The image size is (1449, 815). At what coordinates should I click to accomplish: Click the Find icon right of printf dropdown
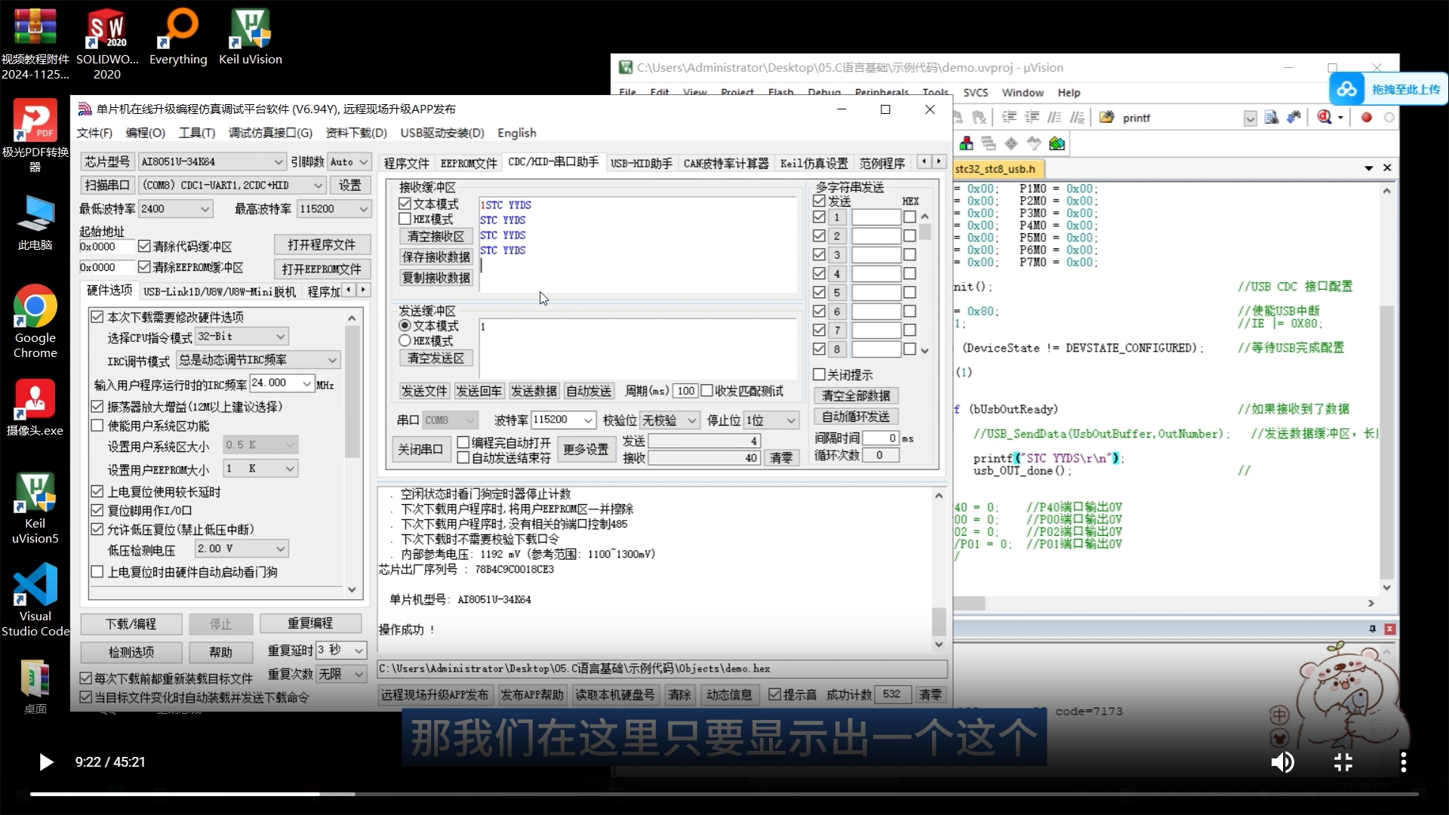click(x=1272, y=117)
